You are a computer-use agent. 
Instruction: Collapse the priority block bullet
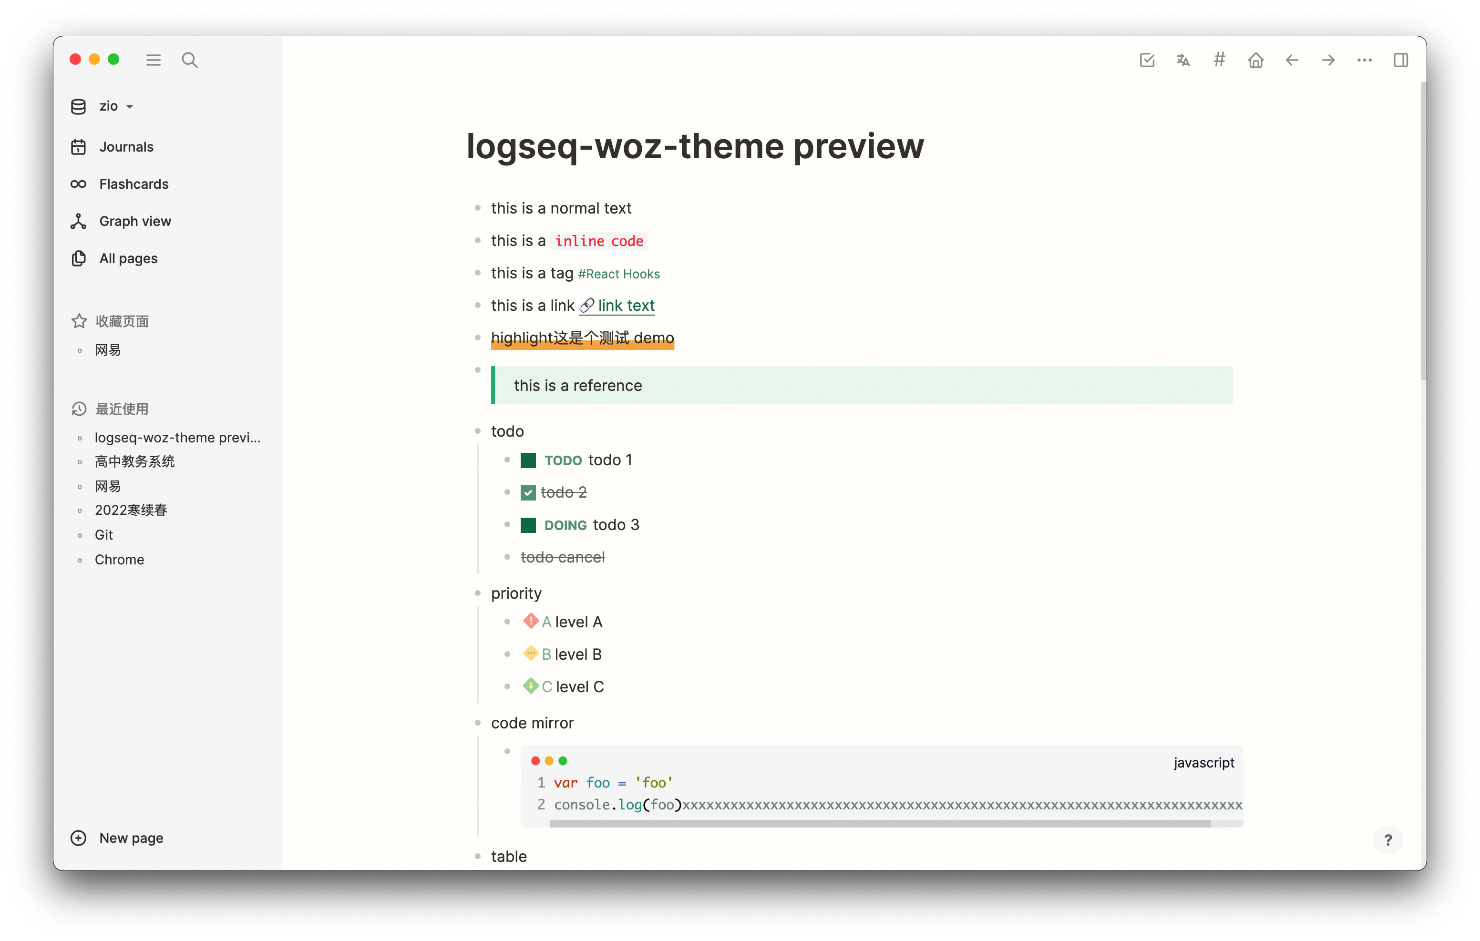click(478, 593)
